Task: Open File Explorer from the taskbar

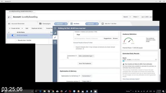Action: click(x=45, y=91)
